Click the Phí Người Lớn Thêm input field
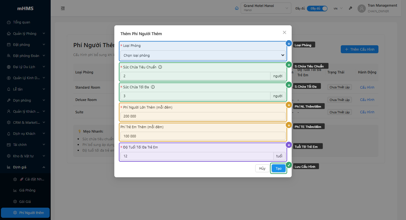Screen dimensions: 406x220 [x=203, y=116]
